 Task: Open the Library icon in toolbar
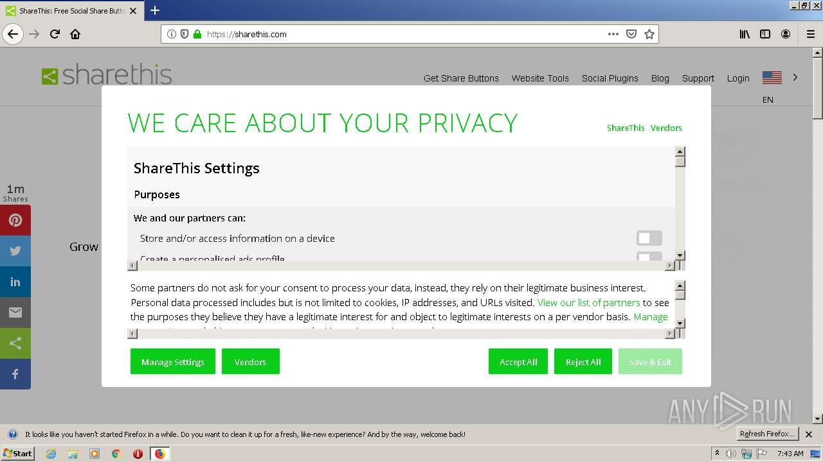(x=745, y=34)
